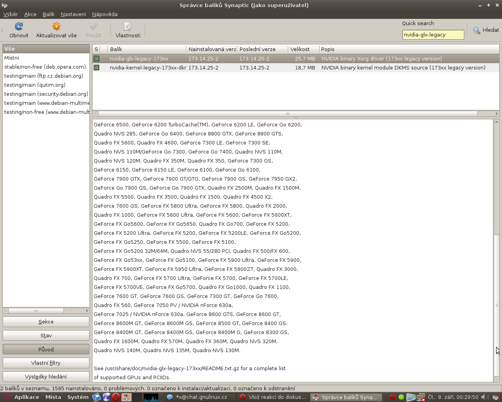Select stable/non-free (deb.opera.com) origin
The image size is (502, 402).
click(x=46, y=67)
